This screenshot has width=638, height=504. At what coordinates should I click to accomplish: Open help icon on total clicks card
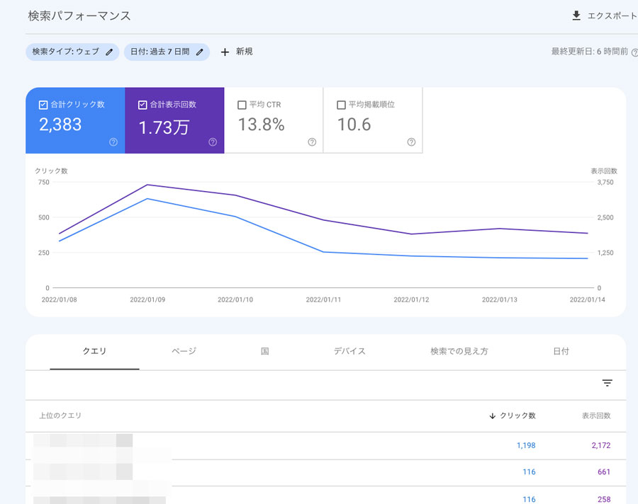click(113, 142)
